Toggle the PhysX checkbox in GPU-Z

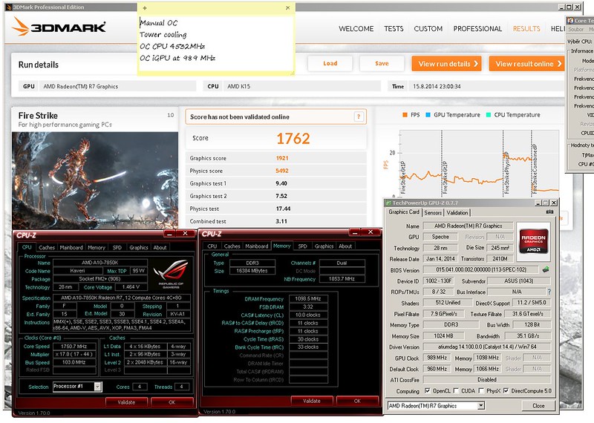481,390
